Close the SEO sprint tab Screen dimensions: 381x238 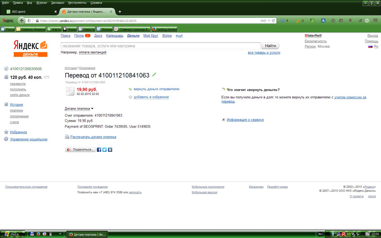[x=56, y=12]
